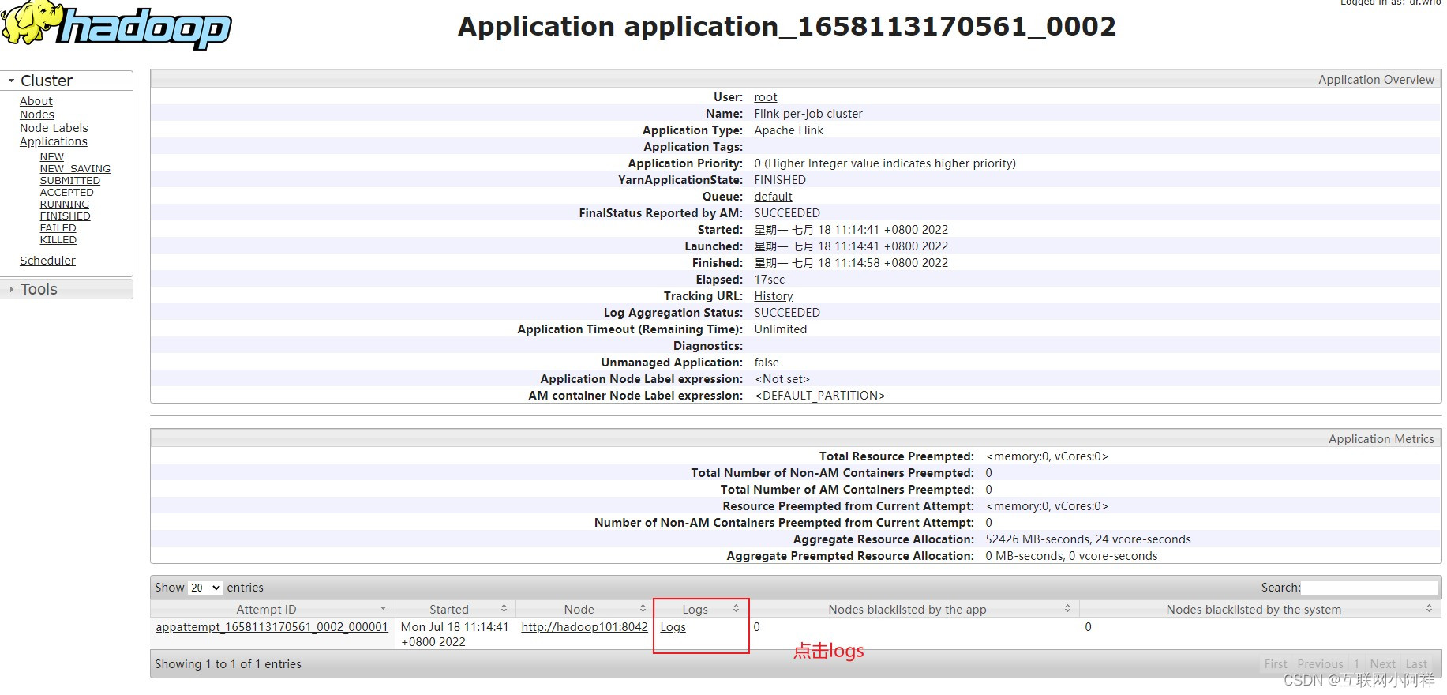Click the Hadoop elephant logo
Screen dimensions: 1447x695
117,24
